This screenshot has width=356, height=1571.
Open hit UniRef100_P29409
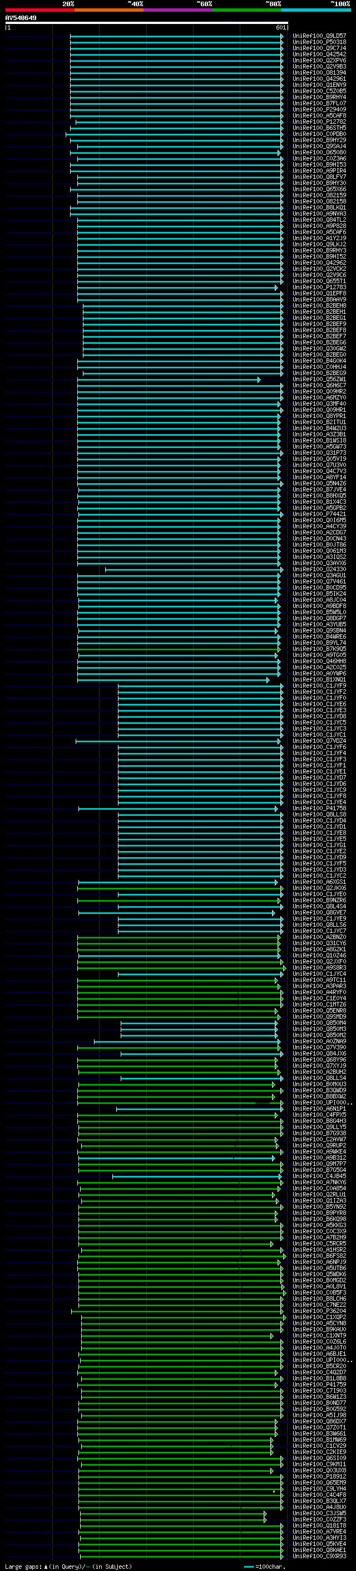(x=319, y=109)
